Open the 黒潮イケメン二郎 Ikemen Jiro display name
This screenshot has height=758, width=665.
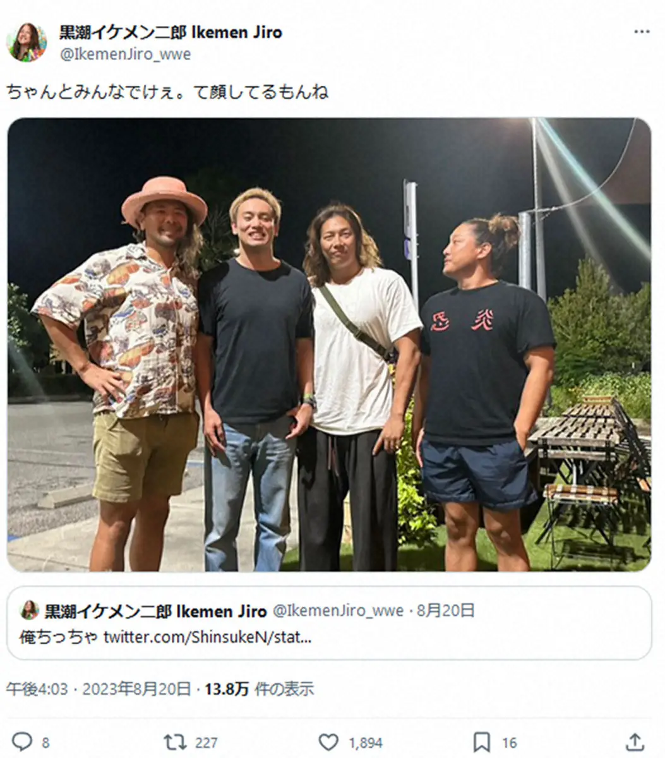(x=171, y=32)
